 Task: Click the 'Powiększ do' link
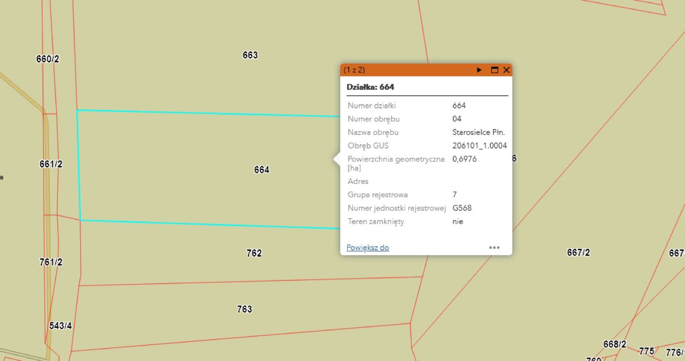pyautogui.click(x=368, y=248)
